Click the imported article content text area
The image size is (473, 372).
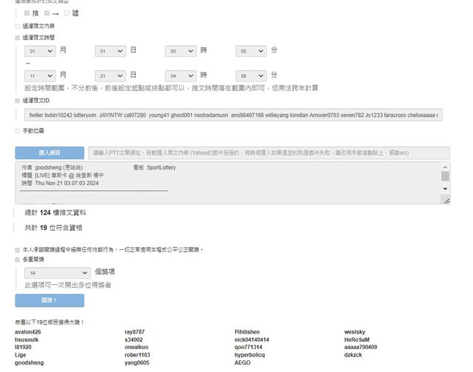pyautogui.click(x=229, y=182)
